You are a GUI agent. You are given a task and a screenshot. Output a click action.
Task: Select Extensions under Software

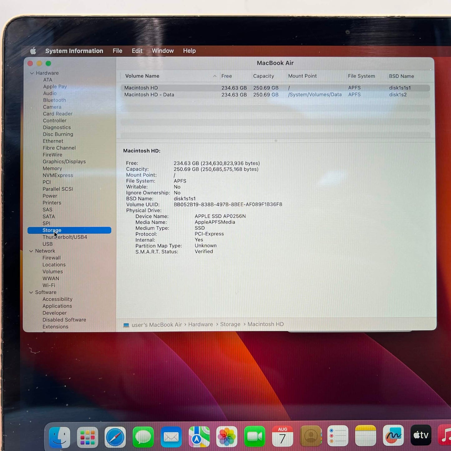coord(56,327)
